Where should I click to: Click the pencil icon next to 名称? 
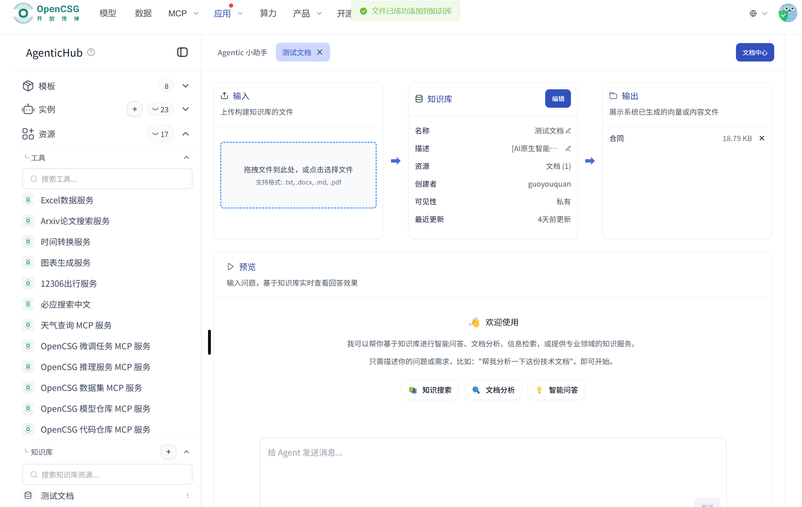[568, 131]
